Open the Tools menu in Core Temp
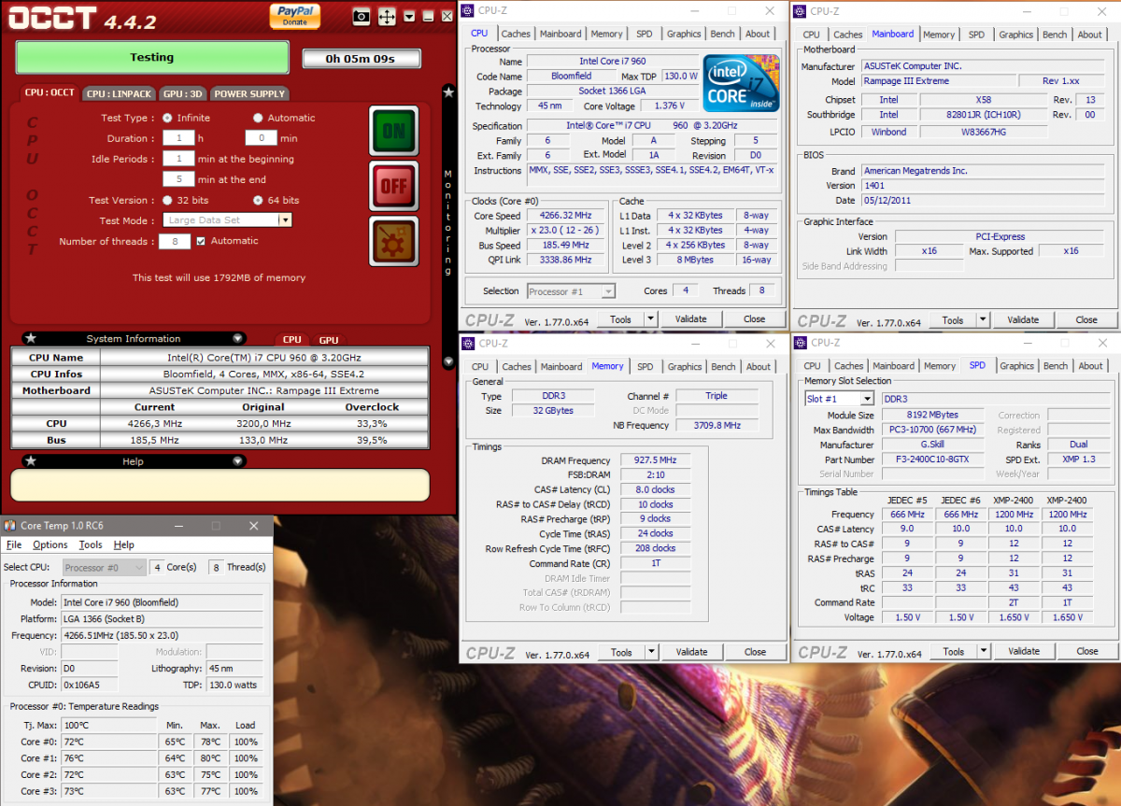 coord(91,544)
